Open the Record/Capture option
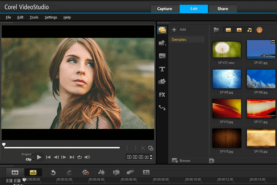The width and height of the screenshot is (277, 185). point(86,173)
